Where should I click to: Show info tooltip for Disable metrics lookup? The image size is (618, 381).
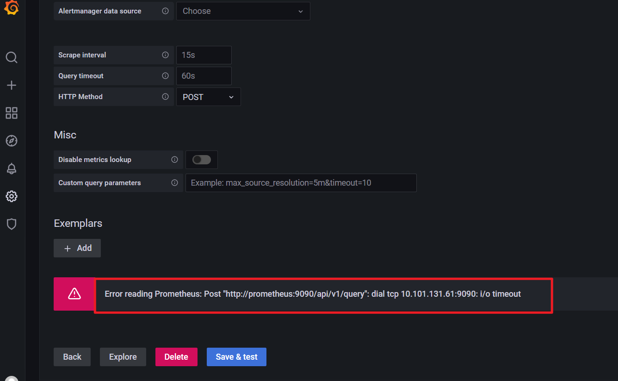pyautogui.click(x=174, y=160)
